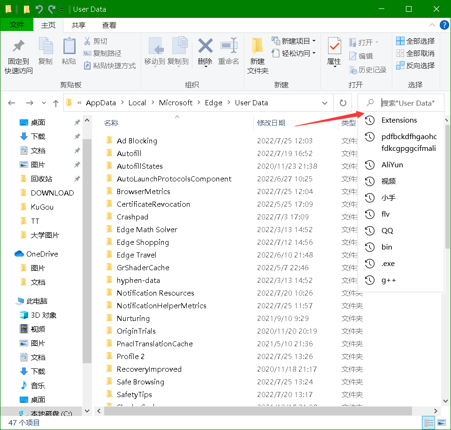
Task: Open recent locations dropdown arrow
Action: point(44,103)
